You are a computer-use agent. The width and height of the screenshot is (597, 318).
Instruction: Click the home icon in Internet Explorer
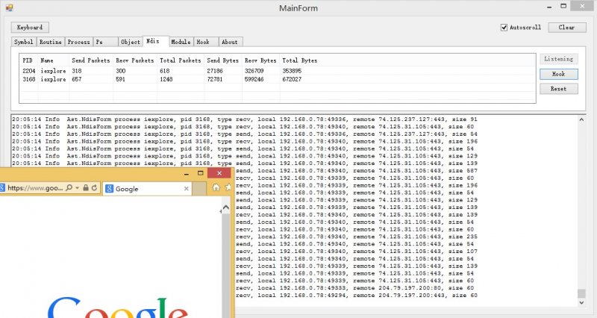216,187
